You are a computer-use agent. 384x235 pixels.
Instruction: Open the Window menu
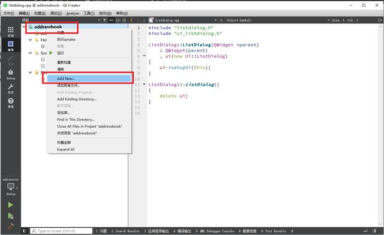(x=105, y=13)
